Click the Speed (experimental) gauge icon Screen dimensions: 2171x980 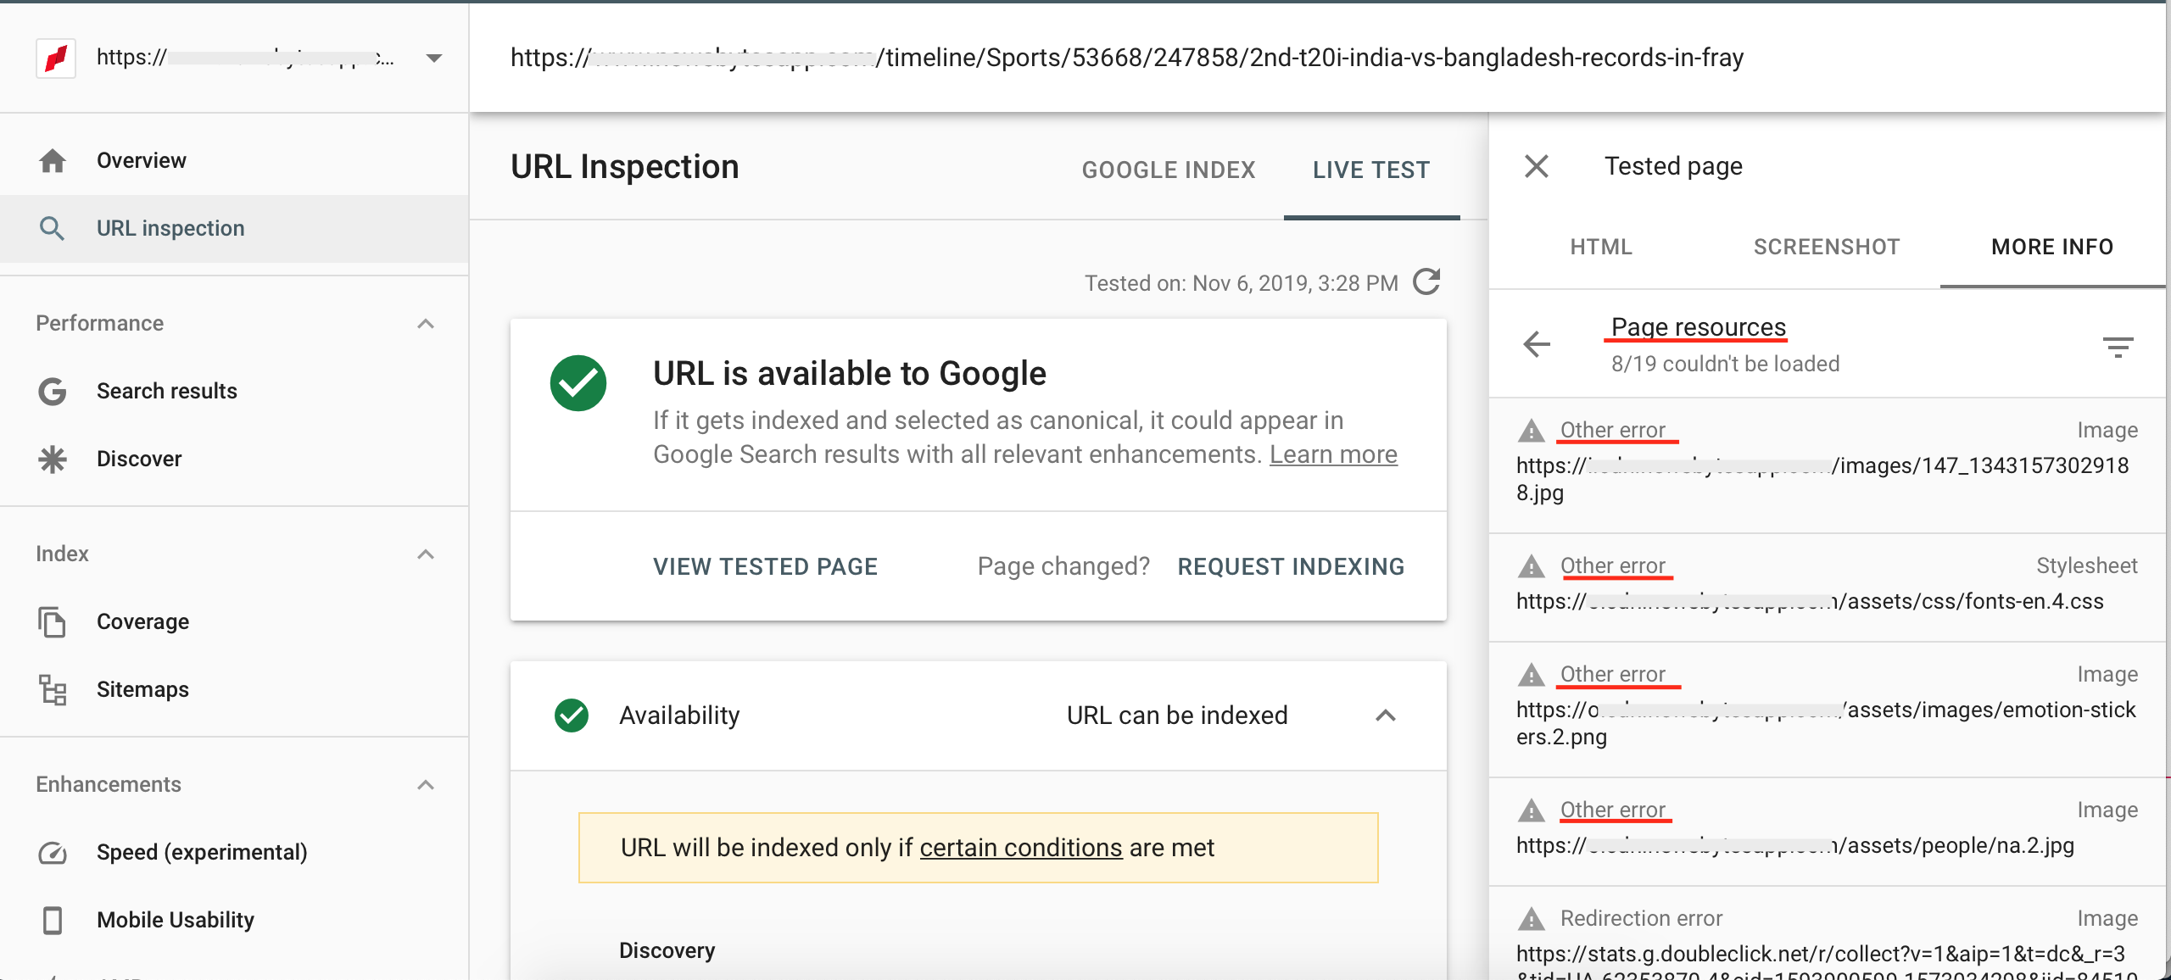(53, 852)
